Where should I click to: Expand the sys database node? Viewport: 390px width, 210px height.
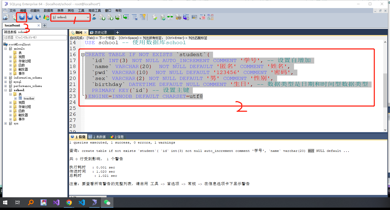pyautogui.click(x=6, y=124)
